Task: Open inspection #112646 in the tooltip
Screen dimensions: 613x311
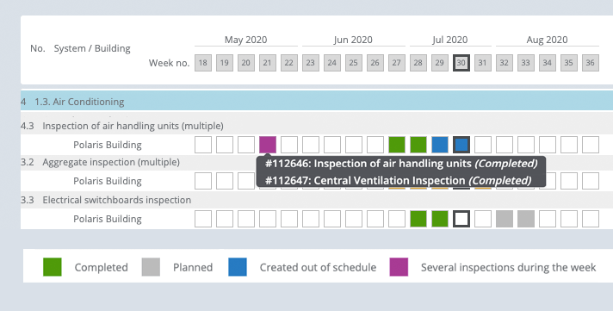Action: (401, 164)
